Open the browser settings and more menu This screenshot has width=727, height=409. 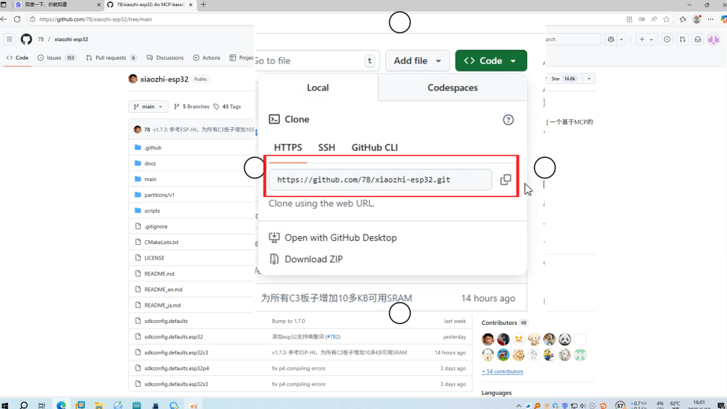tap(710, 19)
